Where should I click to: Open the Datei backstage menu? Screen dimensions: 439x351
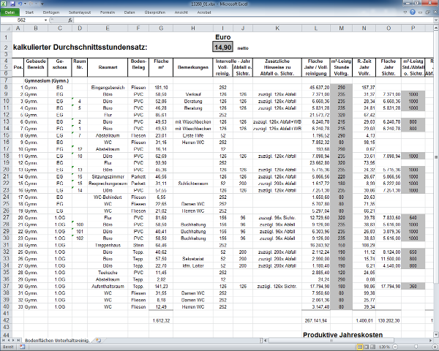[x=10, y=13]
